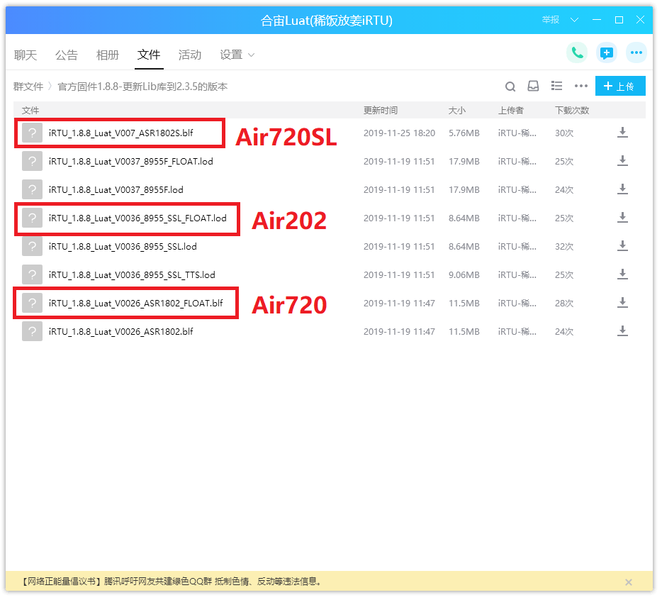Select file name iRTU_1.8.8_Luat_V0037_8955F_FLOAT.lod
Viewport: 662px width, 600px height.
point(131,162)
